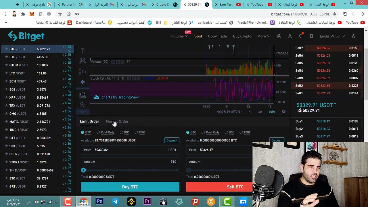Select IOC in the sell form

[x=229, y=132]
